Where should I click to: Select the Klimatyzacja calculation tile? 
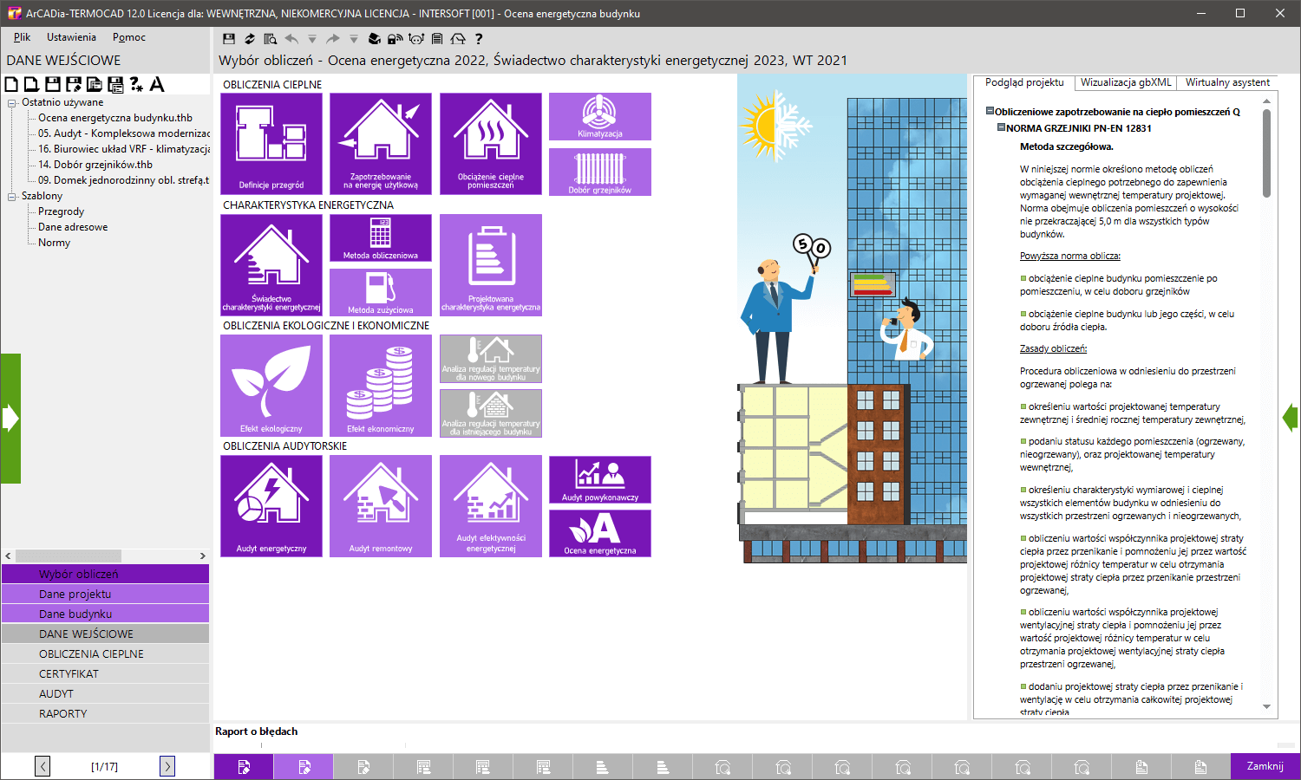[x=600, y=116]
